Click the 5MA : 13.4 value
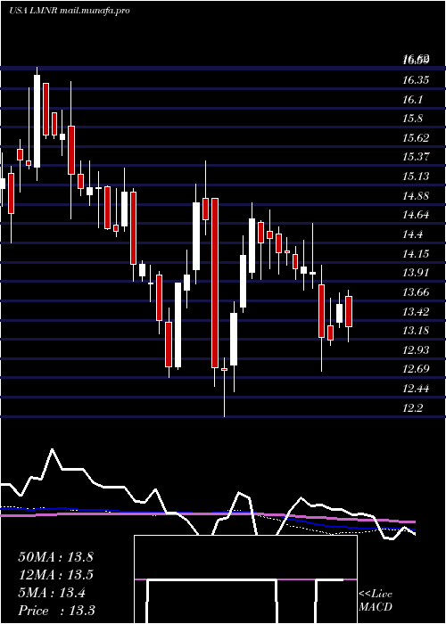 52,593
